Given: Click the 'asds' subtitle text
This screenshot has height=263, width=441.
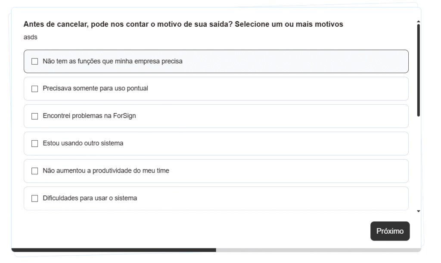Looking at the screenshot, I should click(x=30, y=37).
